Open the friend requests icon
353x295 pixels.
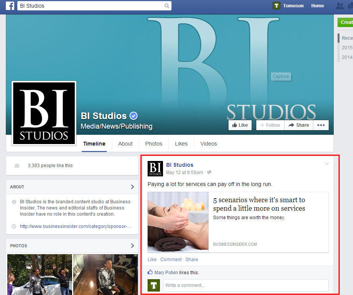340,6
